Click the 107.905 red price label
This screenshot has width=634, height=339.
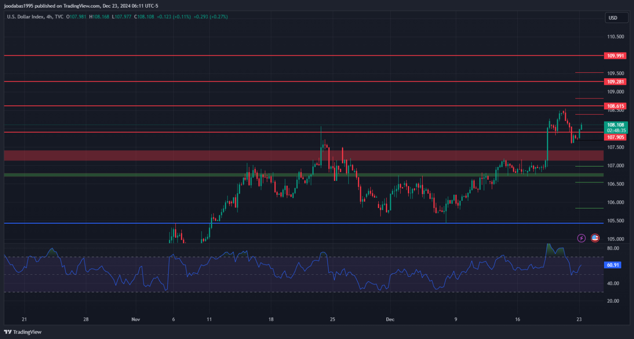(616, 137)
